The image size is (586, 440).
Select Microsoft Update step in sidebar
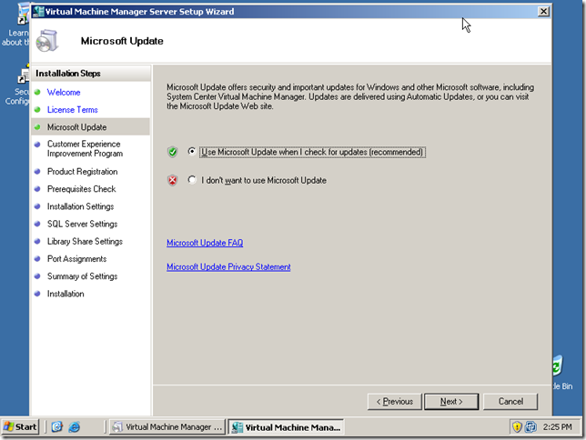click(91, 127)
